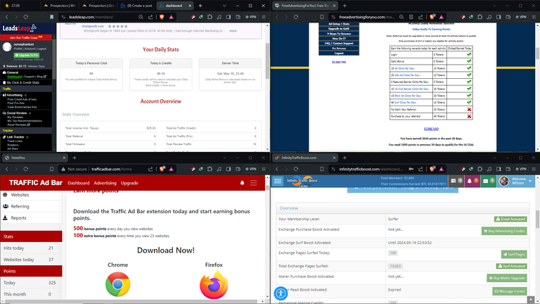Click the password key icon in the infinitytrafficboost address bar

point(411,169)
